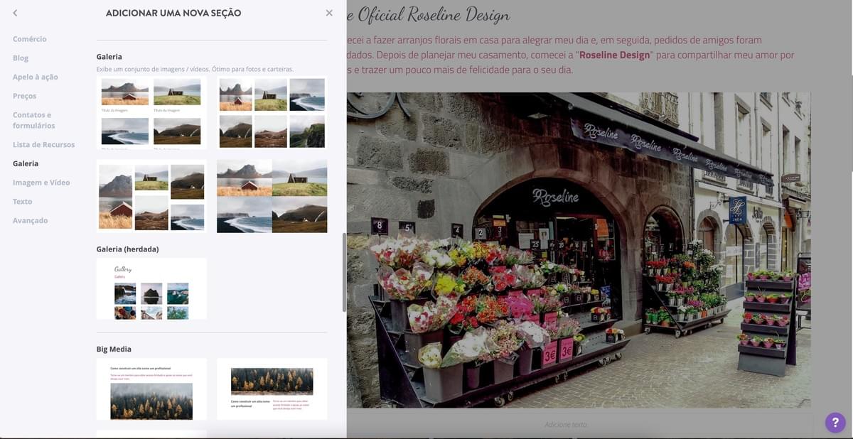Select the Comércio category
Viewport: 853px width, 439px height.
click(x=29, y=39)
